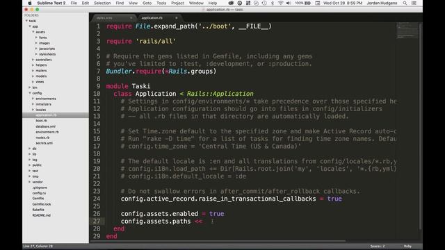Switch to the styles.scss tab
The image size is (445, 250).
(x=113, y=18)
